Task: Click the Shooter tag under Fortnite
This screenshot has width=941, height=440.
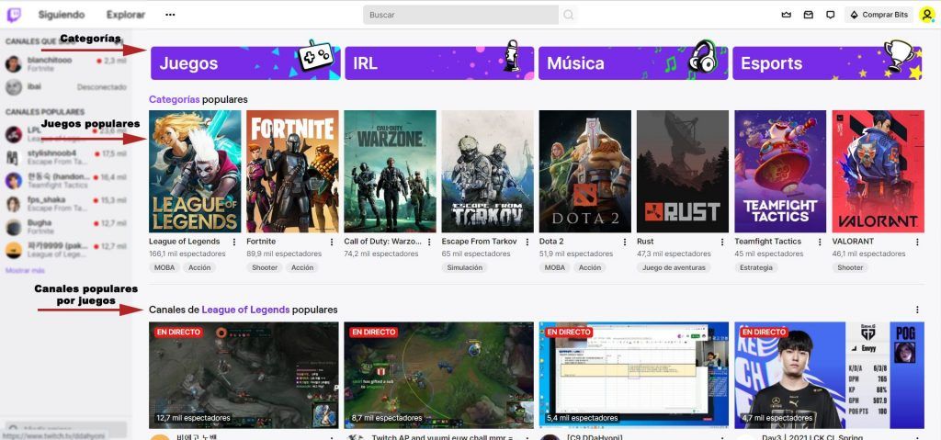Action: pos(265,267)
